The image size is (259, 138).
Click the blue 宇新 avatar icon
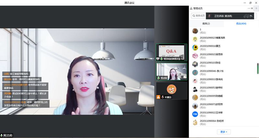tap(195, 114)
